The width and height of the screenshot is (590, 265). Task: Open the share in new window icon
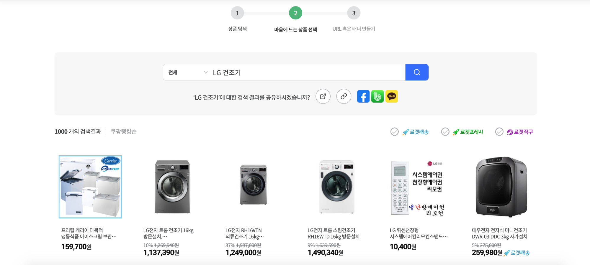pos(323,96)
